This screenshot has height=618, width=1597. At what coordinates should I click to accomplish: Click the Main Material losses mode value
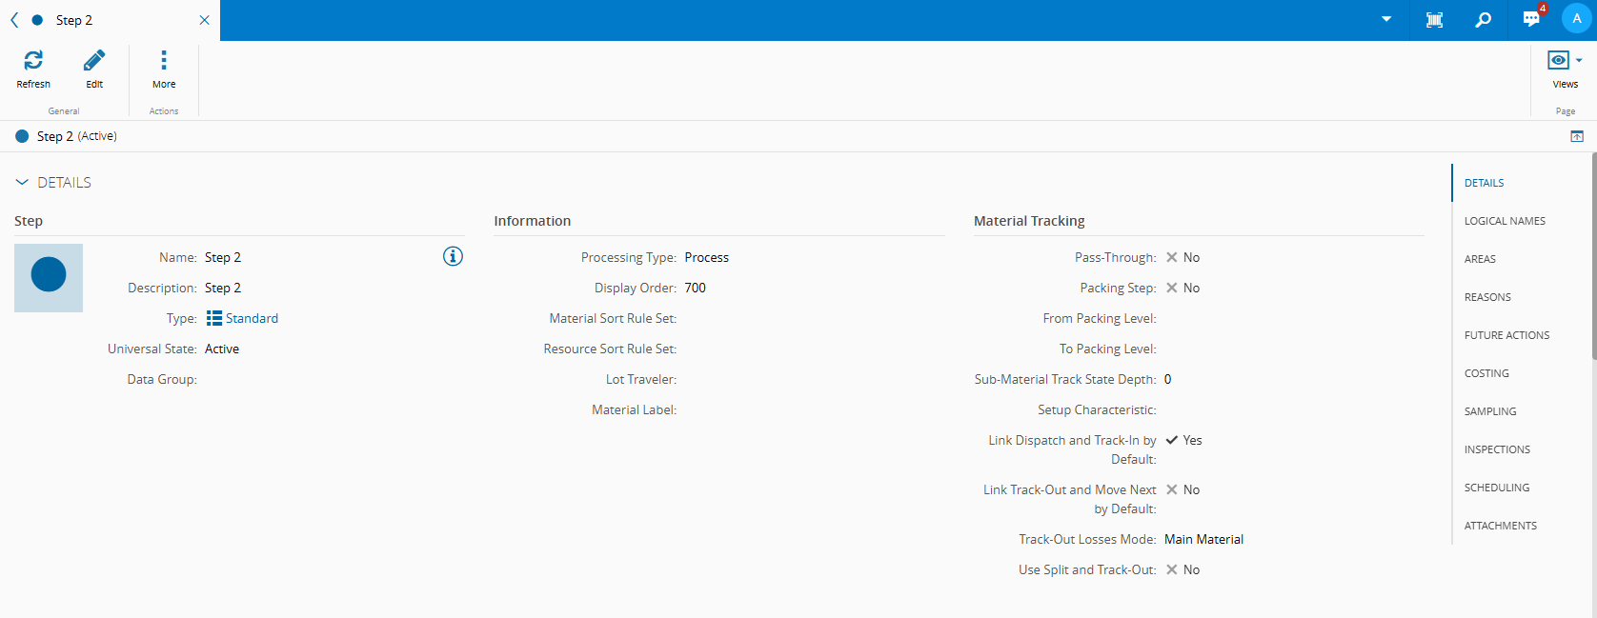coord(1203,539)
